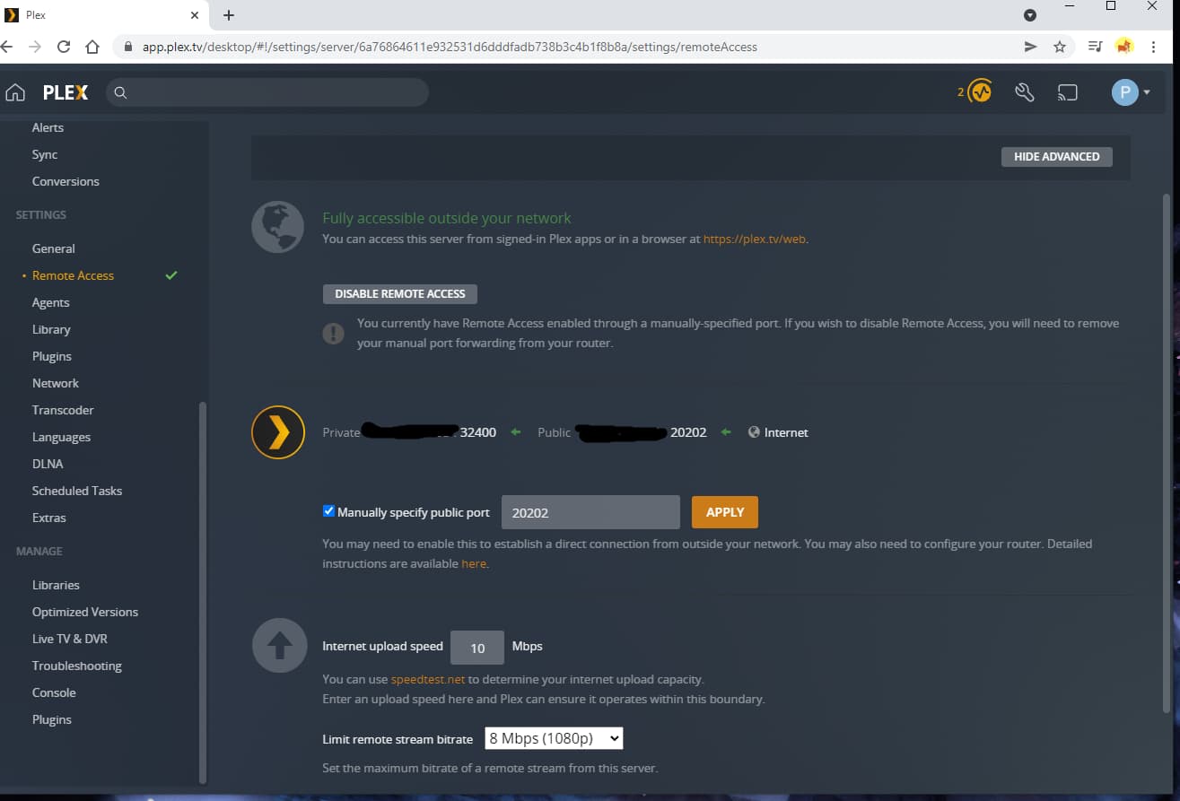The image size is (1180, 801).
Task: Reload the page in browser
Action: point(64,47)
